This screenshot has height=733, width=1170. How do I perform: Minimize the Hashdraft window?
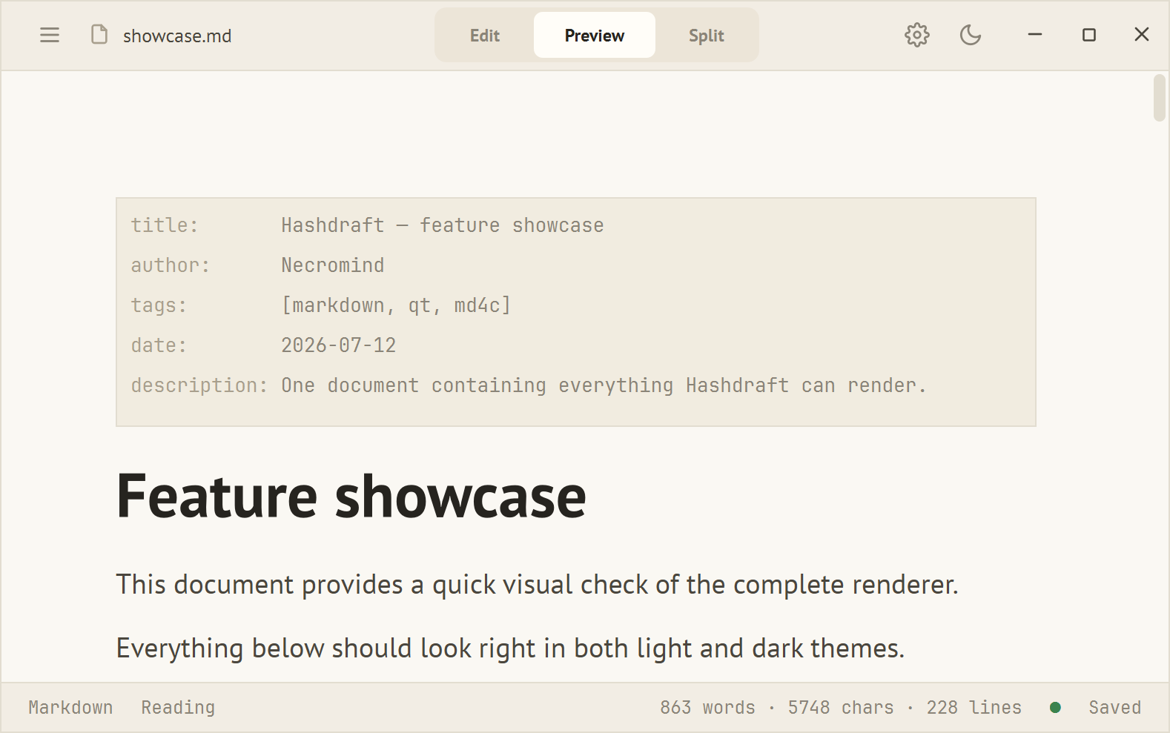(1035, 35)
